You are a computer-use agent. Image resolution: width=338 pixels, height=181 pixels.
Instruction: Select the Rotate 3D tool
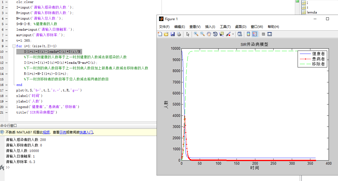click(x=216, y=34)
